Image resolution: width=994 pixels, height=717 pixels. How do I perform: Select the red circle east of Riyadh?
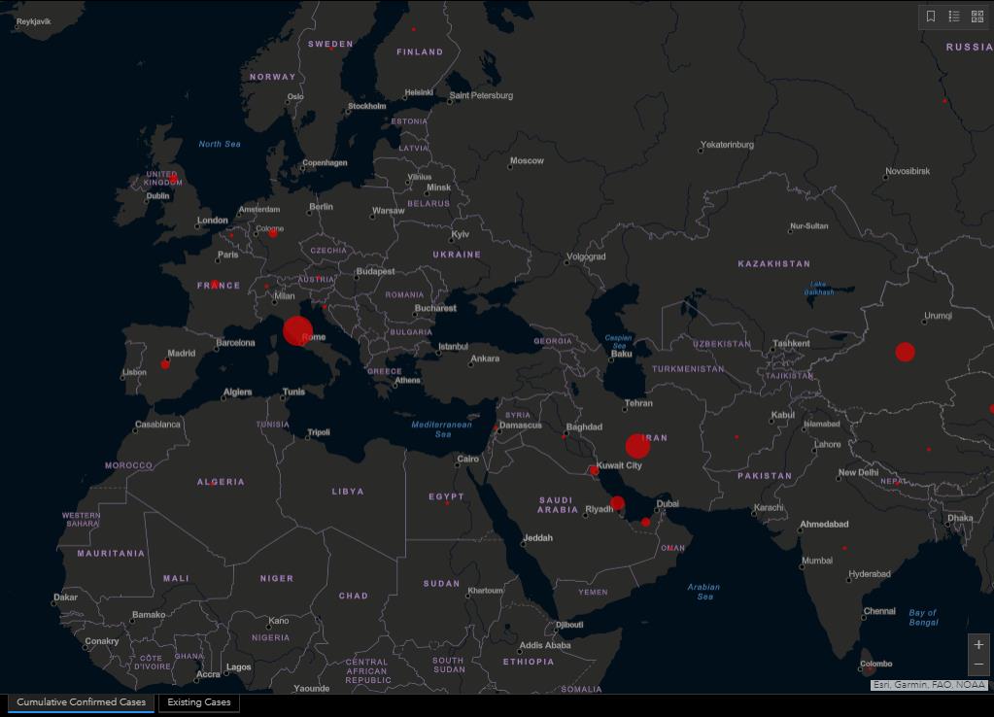[617, 502]
